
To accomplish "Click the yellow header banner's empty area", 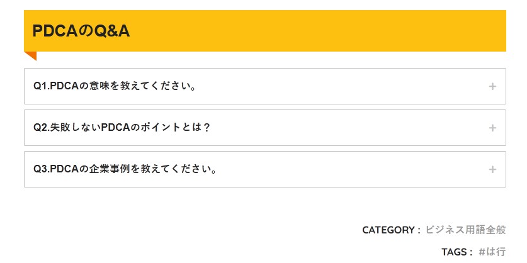I will point(315,31).
